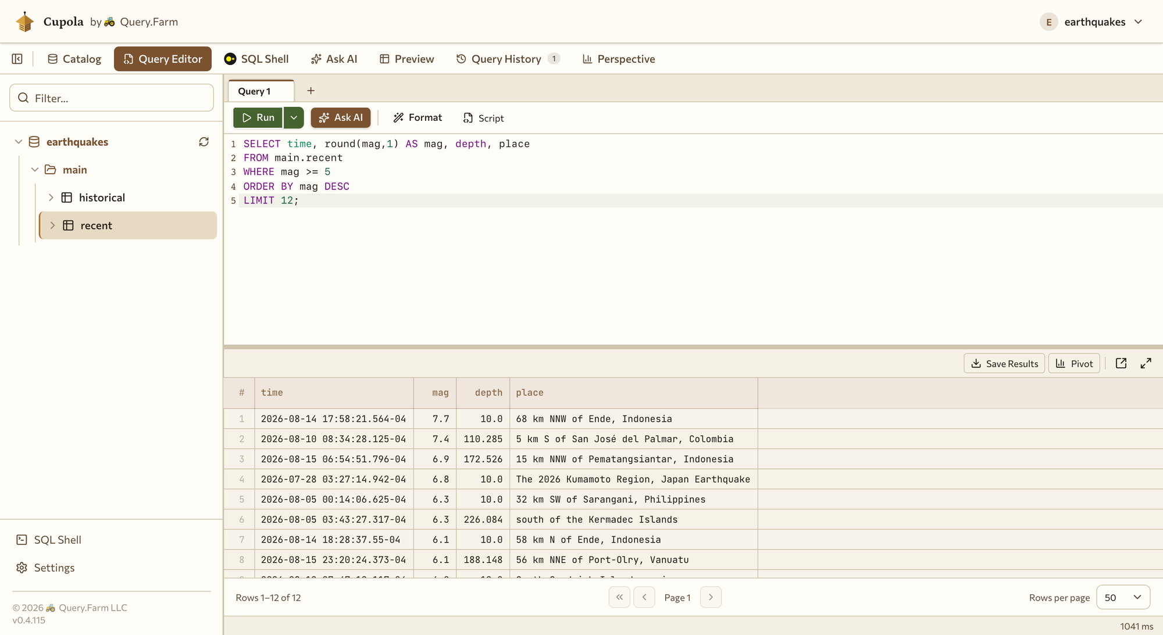Click the Cupola logo icon
The image size is (1163, 635).
pos(24,22)
